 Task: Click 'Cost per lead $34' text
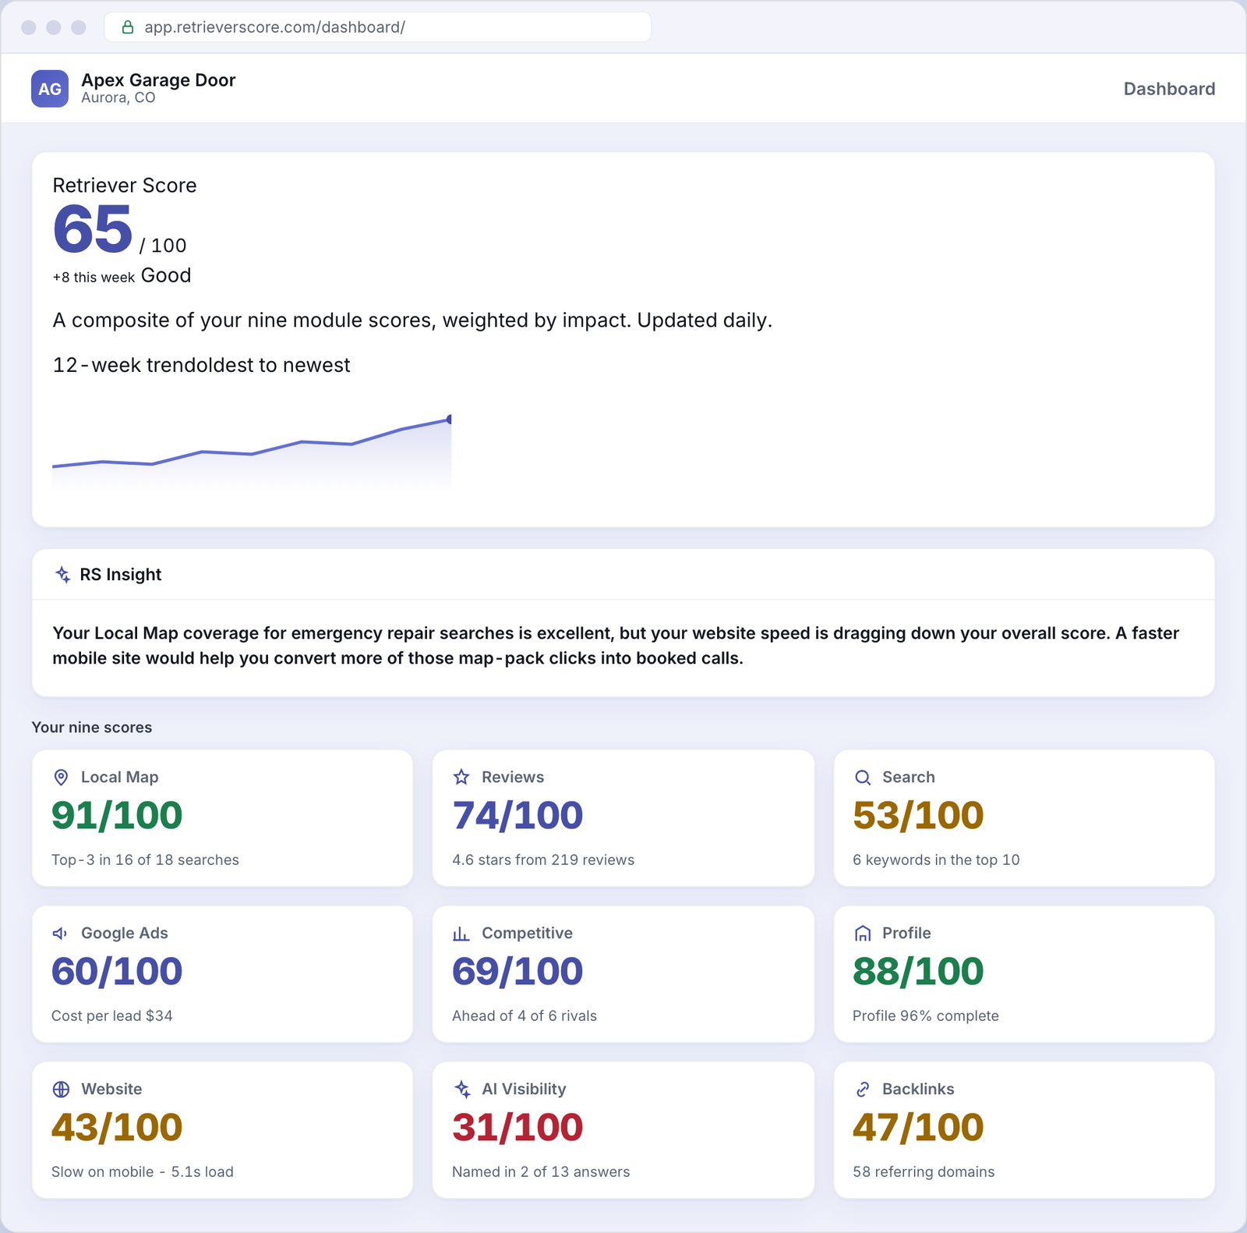click(112, 1016)
